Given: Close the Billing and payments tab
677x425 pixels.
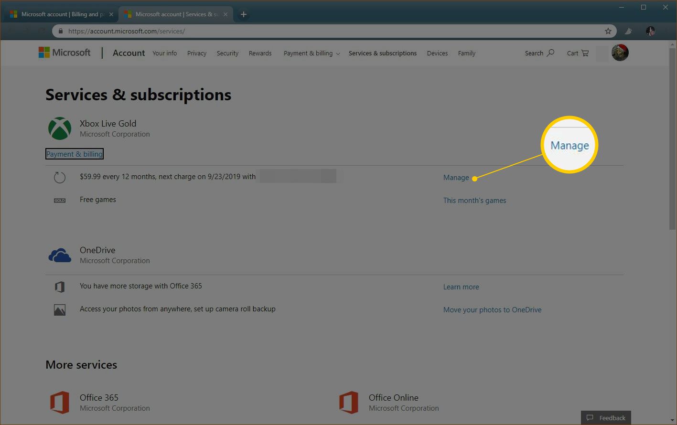Looking at the screenshot, I should pos(111,14).
